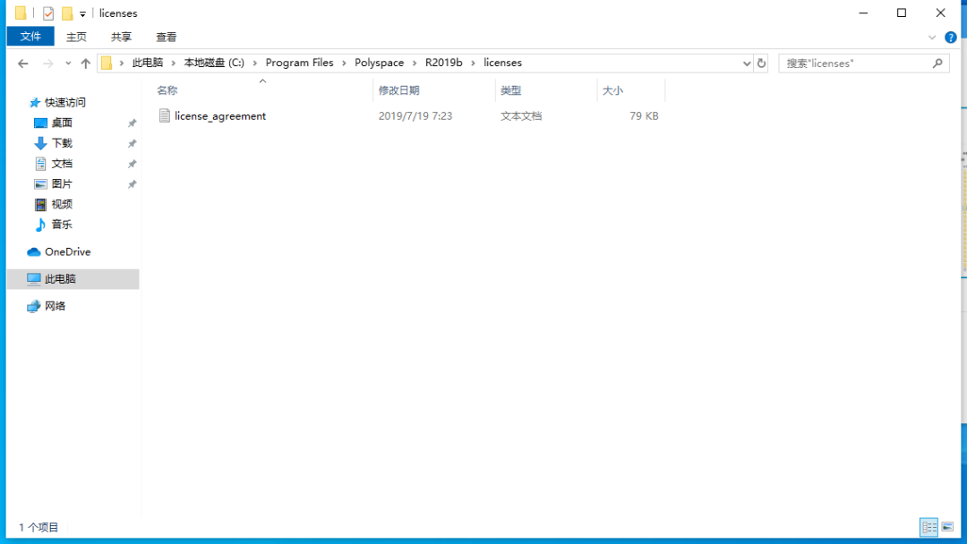Expand the ribbon with chevron
967x544 pixels.
point(932,38)
